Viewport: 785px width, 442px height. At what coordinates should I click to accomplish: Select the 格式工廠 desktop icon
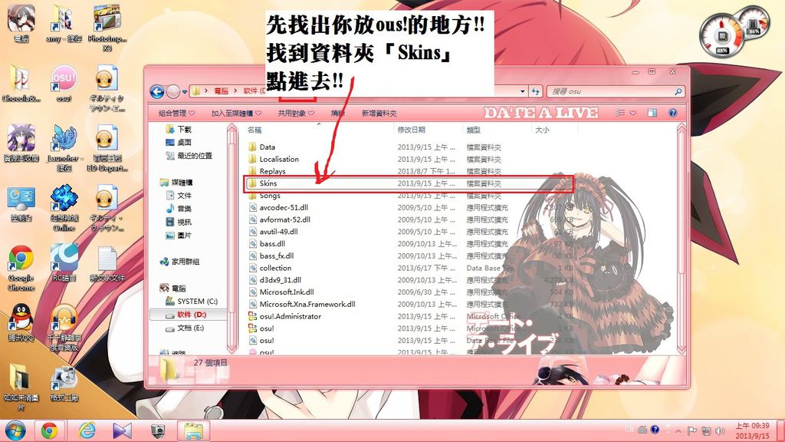(64, 385)
